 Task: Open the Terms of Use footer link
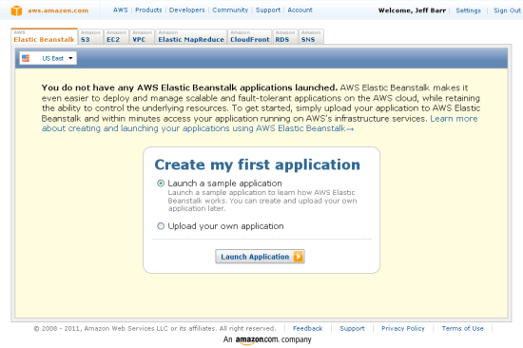pos(462,328)
